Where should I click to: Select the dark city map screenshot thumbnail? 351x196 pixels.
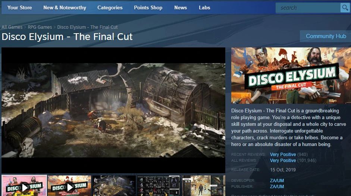114,186
